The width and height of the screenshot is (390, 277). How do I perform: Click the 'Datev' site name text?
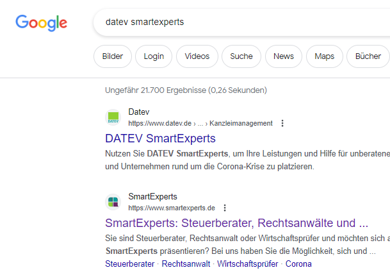coord(139,112)
